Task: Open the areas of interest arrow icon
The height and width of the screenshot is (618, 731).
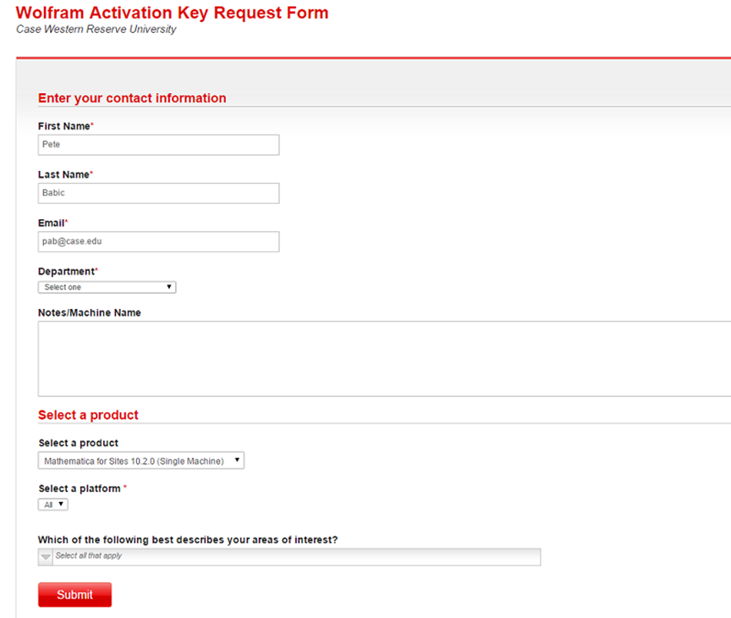Action: 45,557
